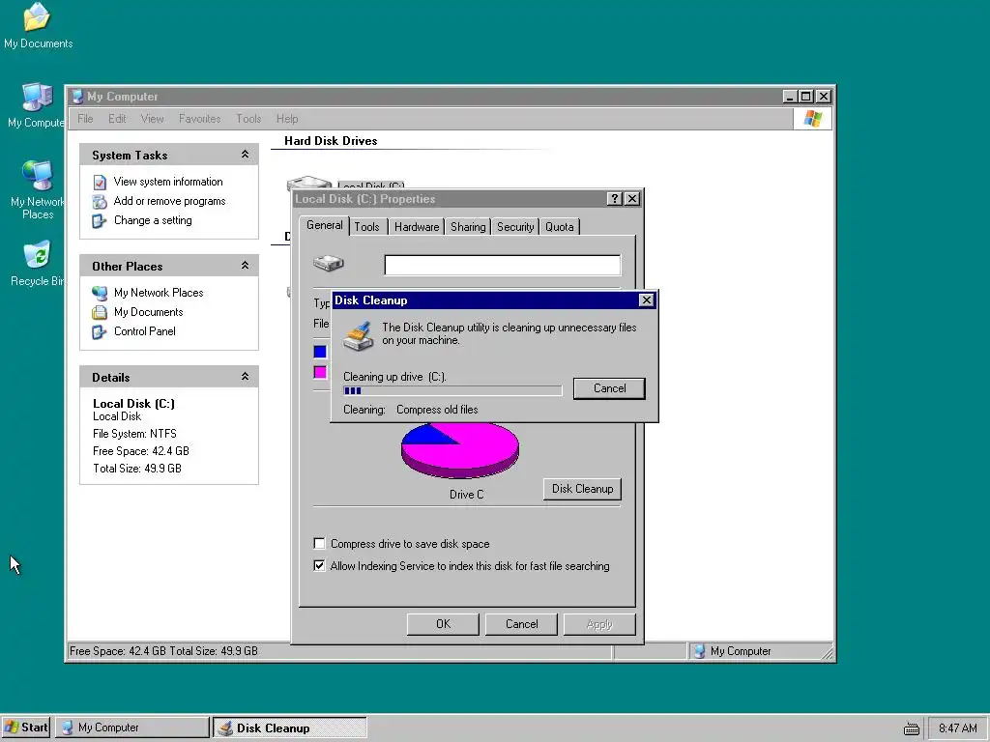The image size is (990, 742).
Task: Collapse the Details panel
Action: pyautogui.click(x=245, y=377)
